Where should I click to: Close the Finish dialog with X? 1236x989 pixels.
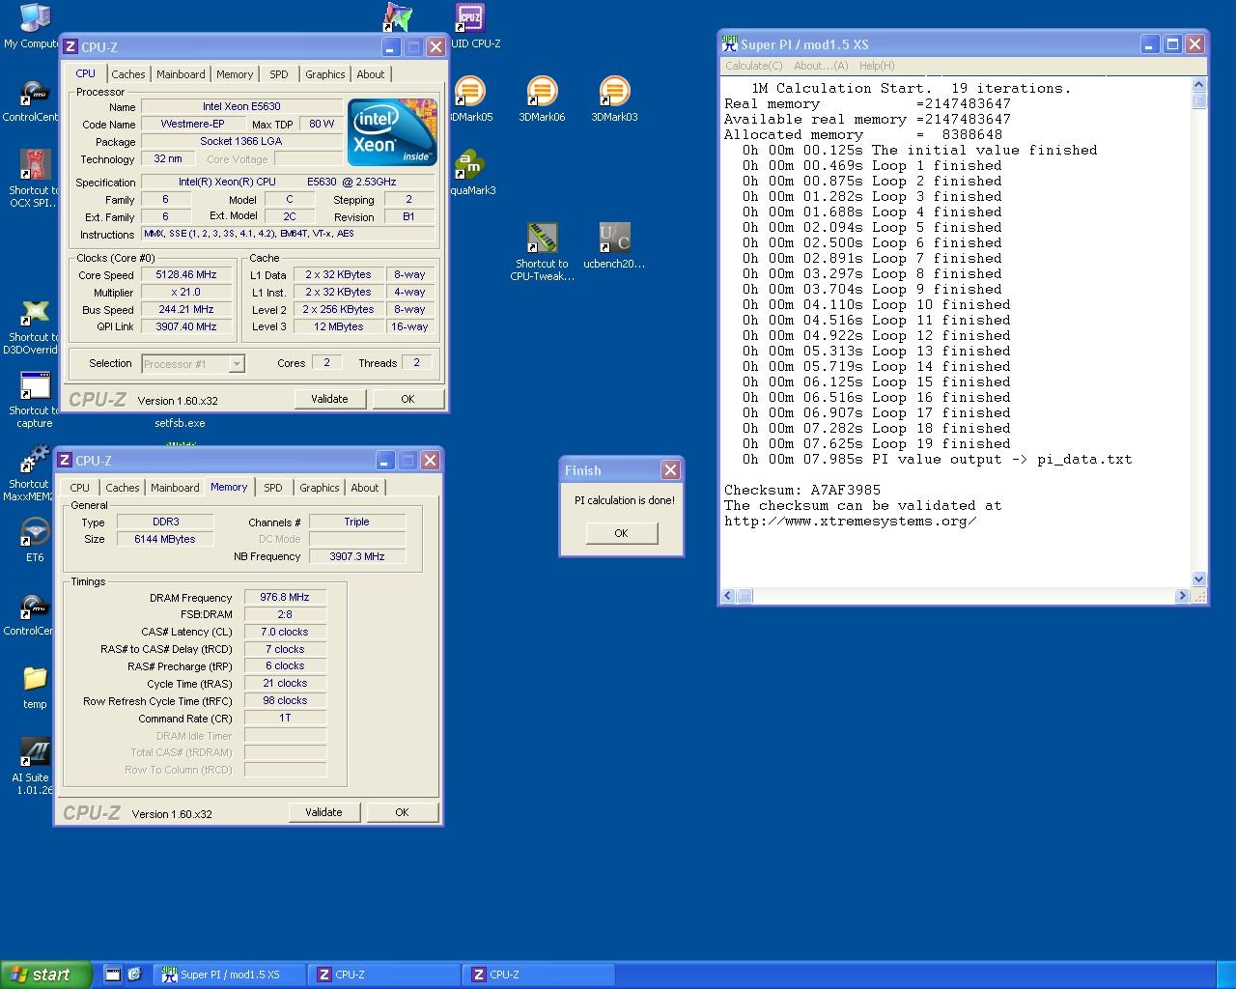670,469
